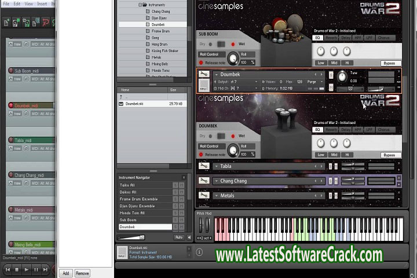
Task: Open the Chang Chang instrument name dropdown
Action: tap(217, 181)
